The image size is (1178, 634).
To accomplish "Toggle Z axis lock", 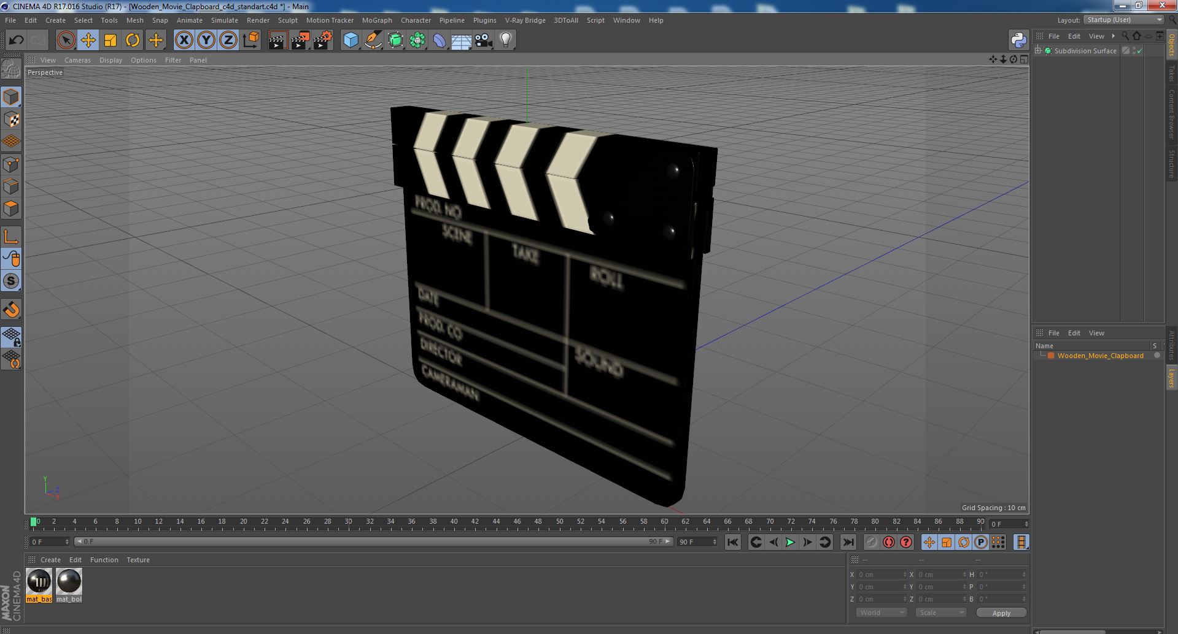I will [228, 40].
